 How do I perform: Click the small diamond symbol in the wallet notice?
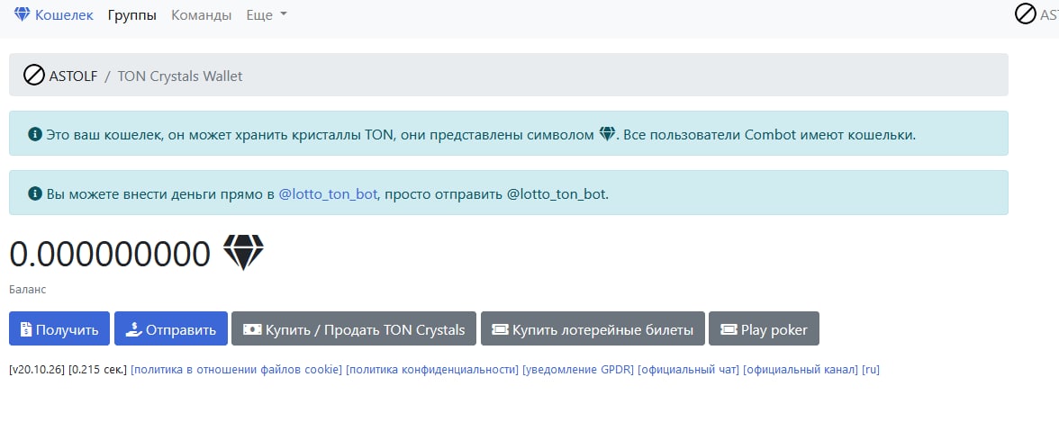[607, 134]
